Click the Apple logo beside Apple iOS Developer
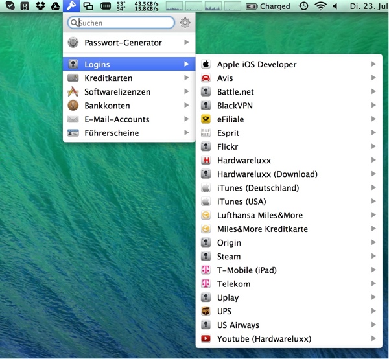This screenshot has height=359, width=389. pos(206,64)
